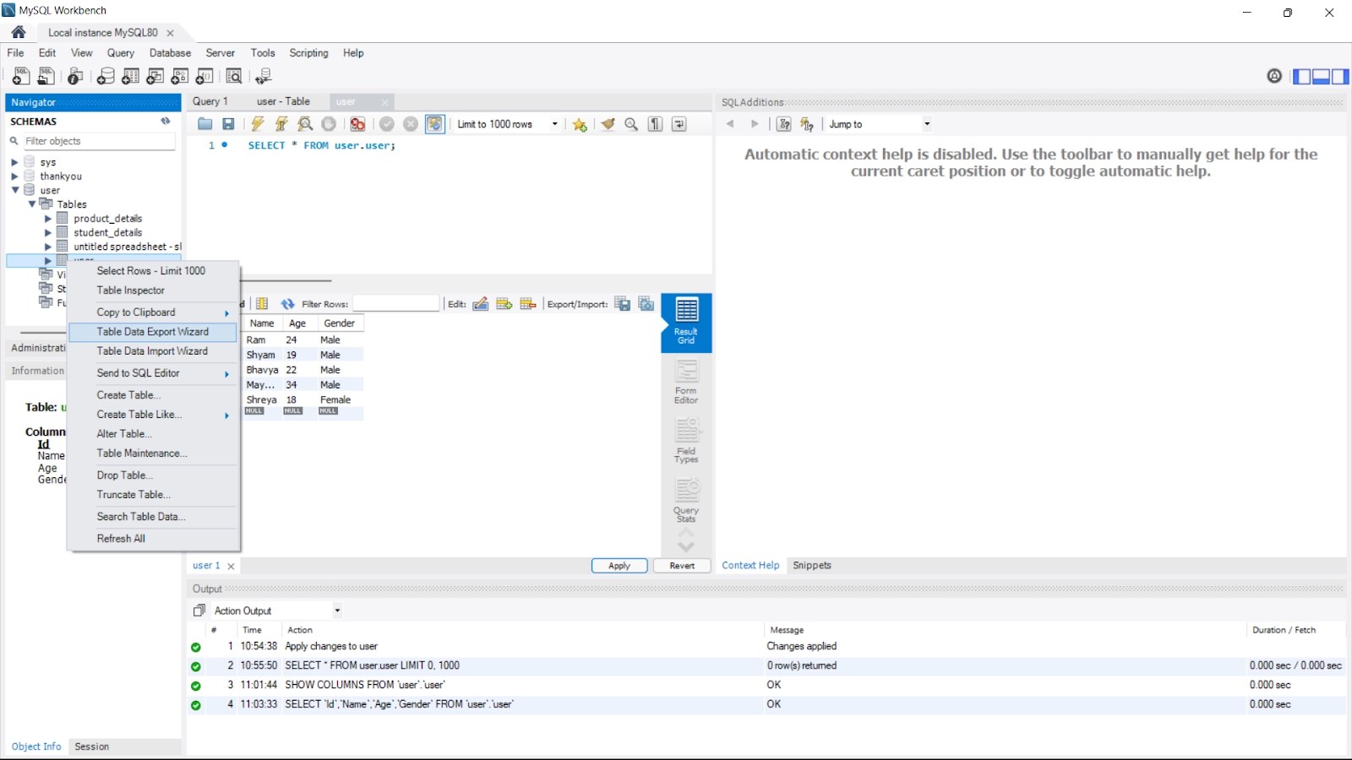Create a new SQL tab for executing queries

coord(20,76)
